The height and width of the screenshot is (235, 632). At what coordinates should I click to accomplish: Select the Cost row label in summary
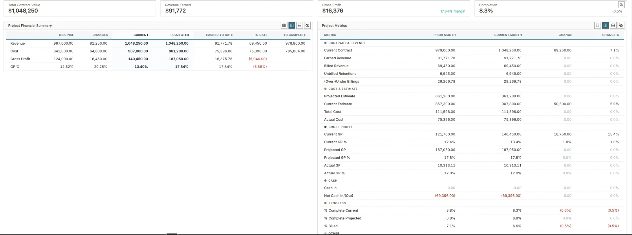click(x=14, y=51)
